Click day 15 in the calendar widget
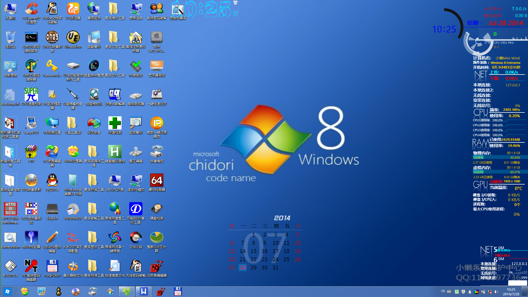The width and height of the screenshot is (528, 297). pyautogui.click(x=253, y=251)
